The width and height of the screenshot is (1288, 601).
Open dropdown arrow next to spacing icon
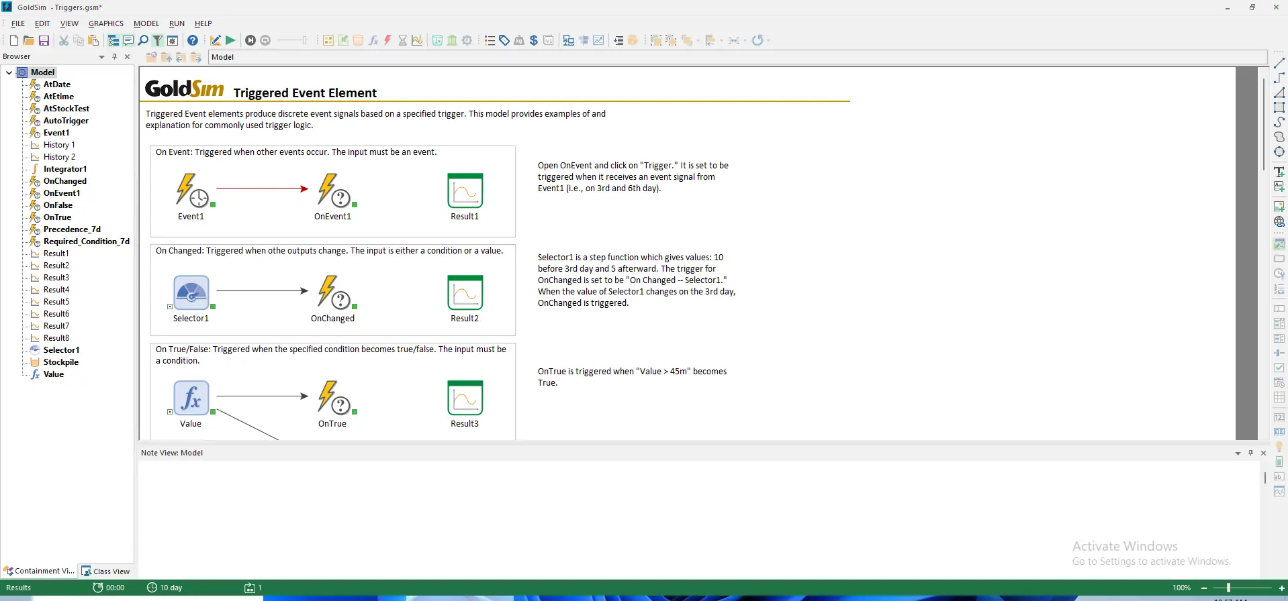(745, 40)
